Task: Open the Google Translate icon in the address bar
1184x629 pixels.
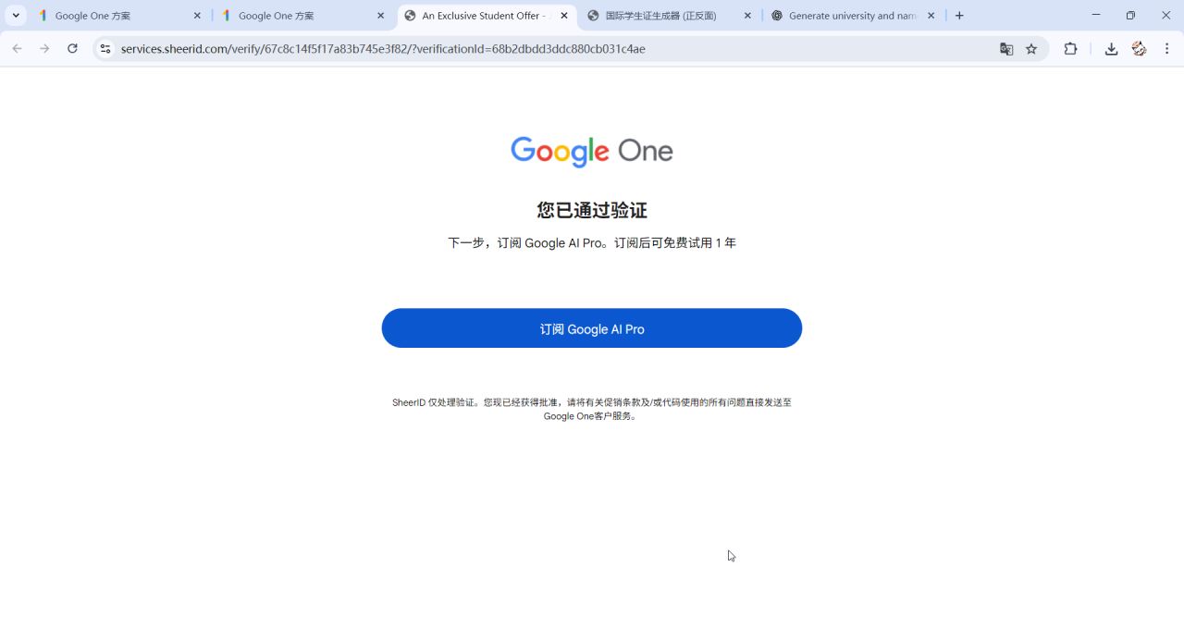Action: coord(1006,49)
